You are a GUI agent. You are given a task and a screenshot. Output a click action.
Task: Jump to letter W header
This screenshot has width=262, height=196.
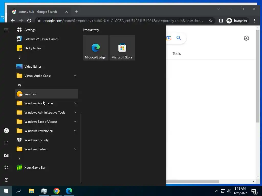point(19,85)
